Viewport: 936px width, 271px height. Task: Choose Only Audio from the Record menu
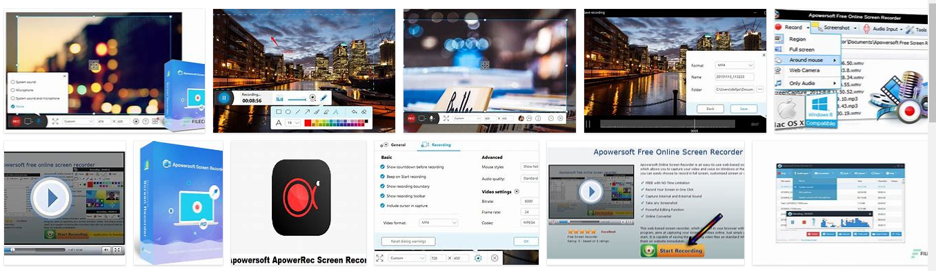pos(802,83)
